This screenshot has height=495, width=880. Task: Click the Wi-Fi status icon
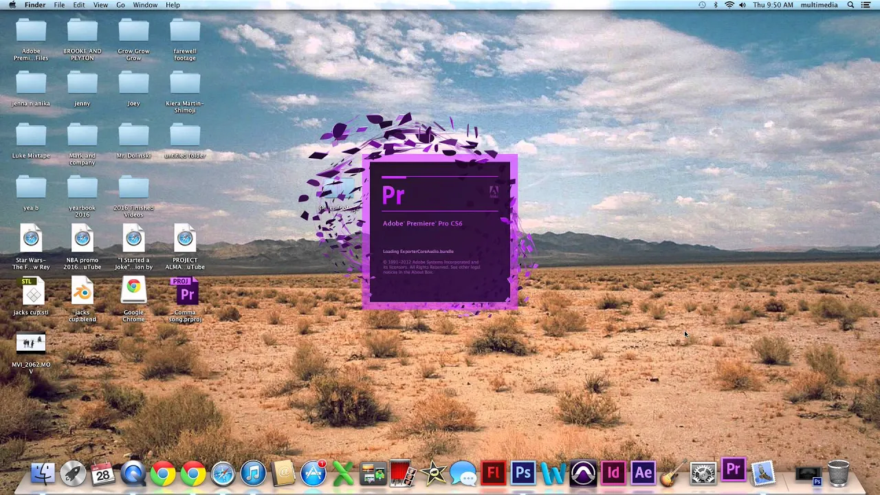729,5
